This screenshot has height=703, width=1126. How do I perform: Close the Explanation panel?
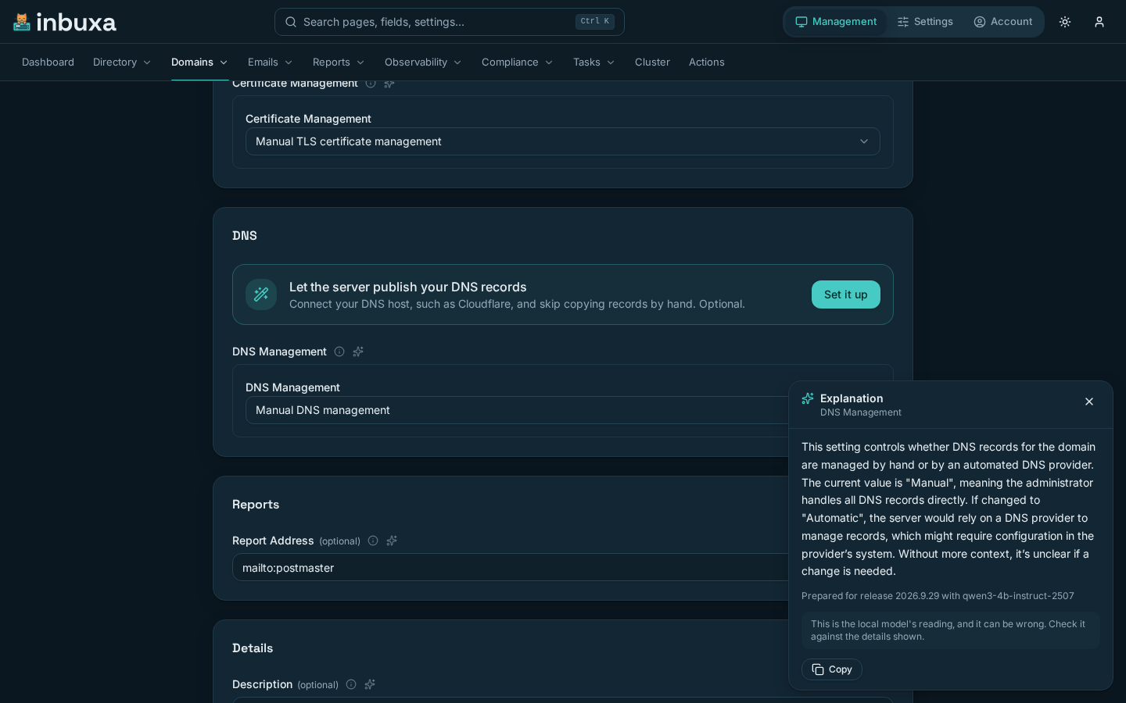[x=1089, y=401]
